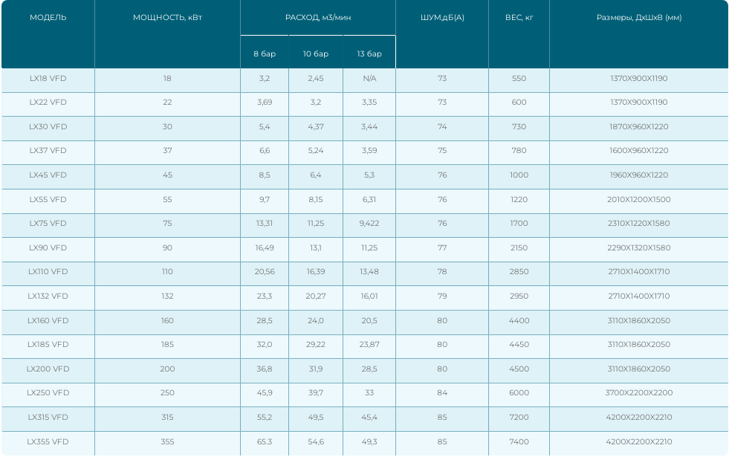This screenshot has width=729, height=457.
Task: Select the LX200 VFD model cell
Action: coord(48,369)
